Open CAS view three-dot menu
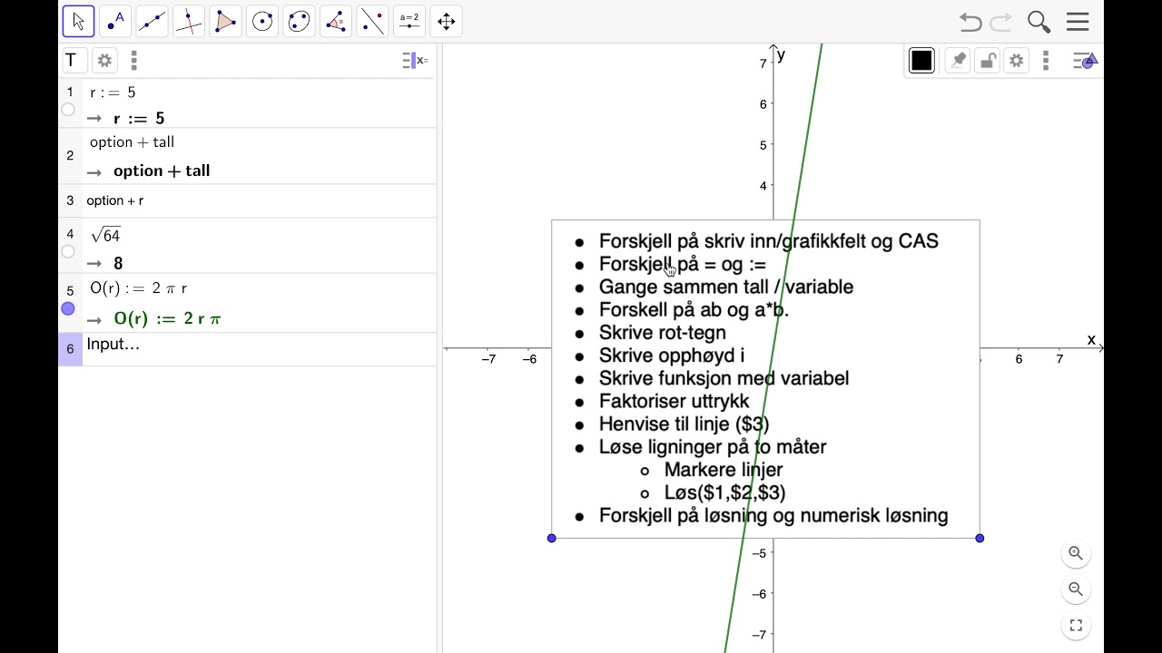Viewport: 1162px width, 653px height. tap(133, 61)
